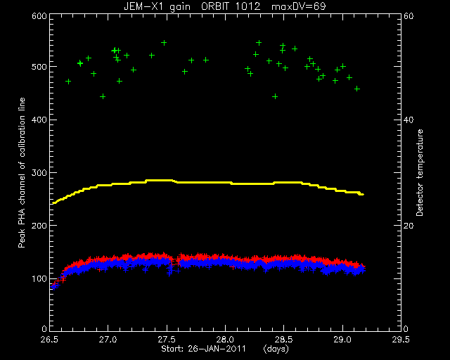Click the right end of the yellow curve
This screenshot has width=450, height=360.
point(362,194)
